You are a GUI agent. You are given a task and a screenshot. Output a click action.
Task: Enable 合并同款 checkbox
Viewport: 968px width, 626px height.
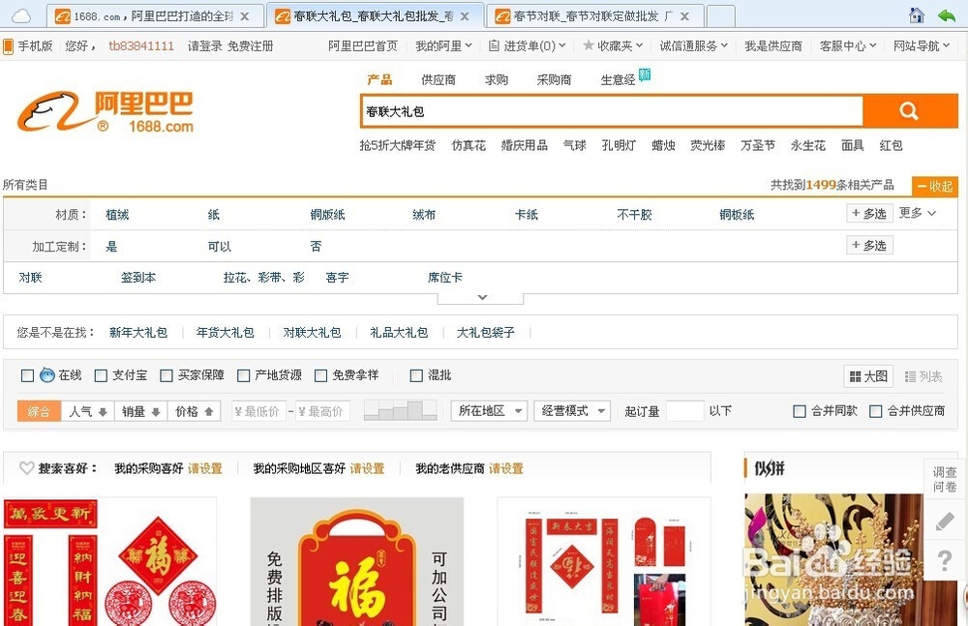[x=800, y=410]
